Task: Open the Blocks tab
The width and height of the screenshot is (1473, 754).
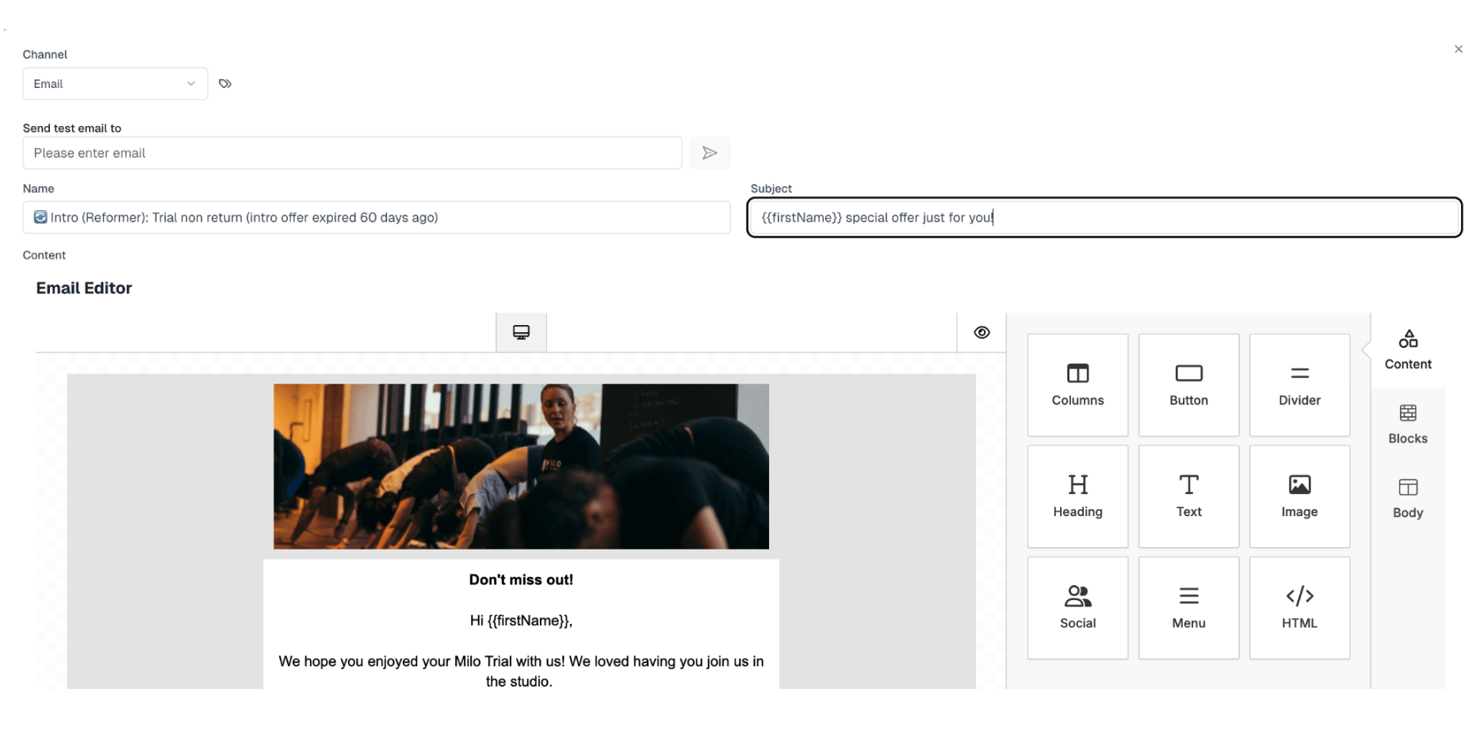Action: (x=1407, y=424)
